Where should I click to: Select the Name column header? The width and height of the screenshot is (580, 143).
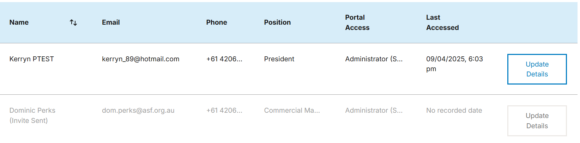[19, 22]
